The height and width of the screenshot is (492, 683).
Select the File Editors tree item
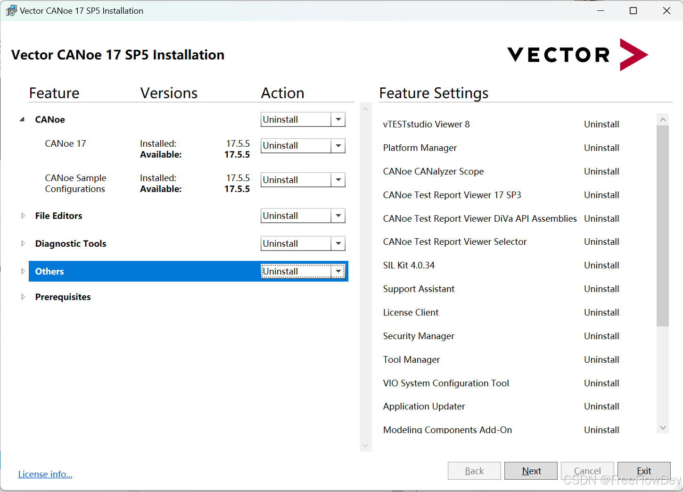point(58,216)
